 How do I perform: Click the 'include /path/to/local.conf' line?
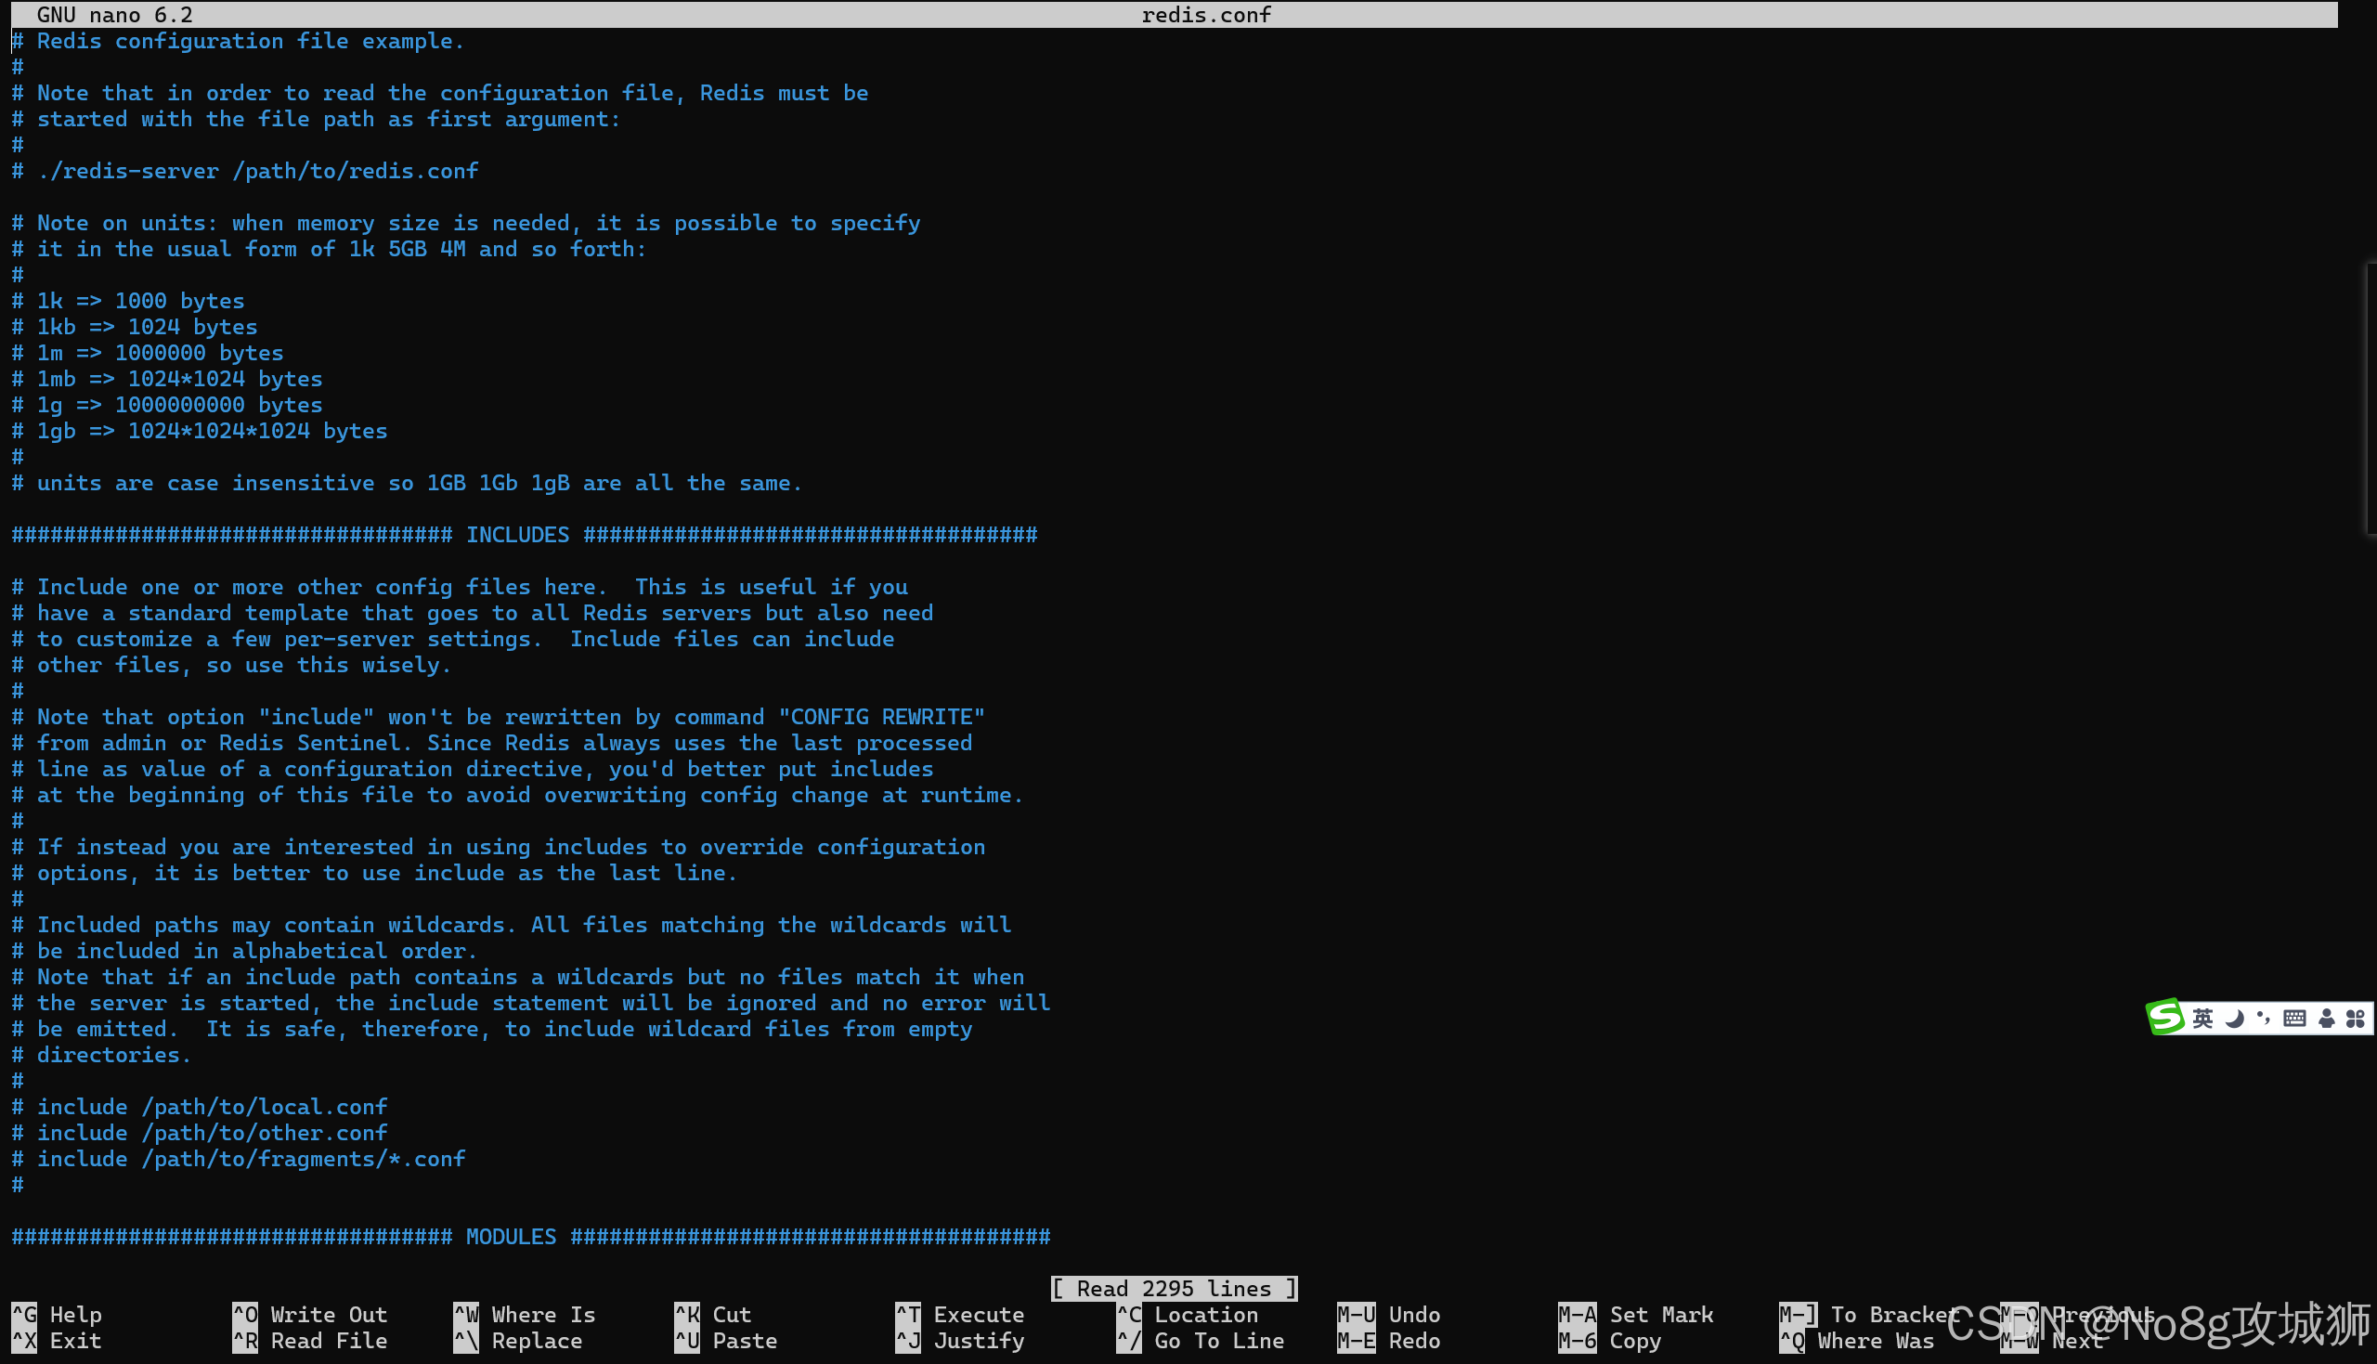[x=200, y=1107]
